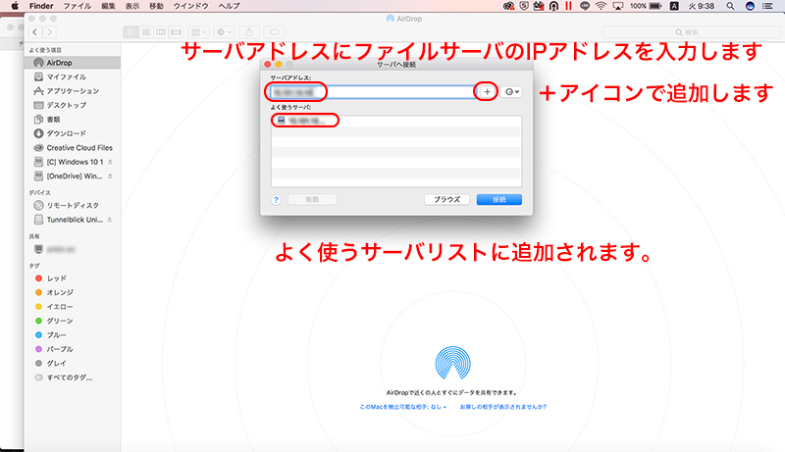Image resolution: width=785 pixels, height=452 pixels.
Task: Click the Apple menu logo
Action: pyautogui.click(x=15, y=6)
